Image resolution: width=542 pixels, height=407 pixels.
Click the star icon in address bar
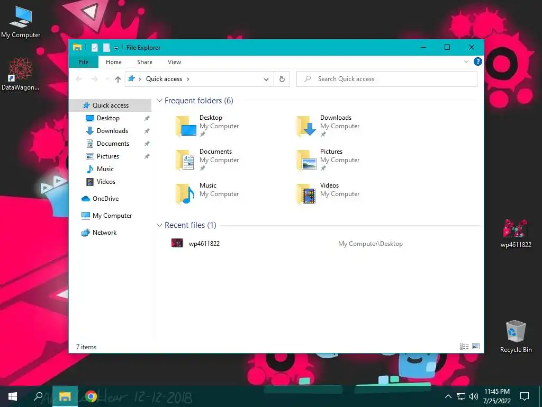[131, 78]
